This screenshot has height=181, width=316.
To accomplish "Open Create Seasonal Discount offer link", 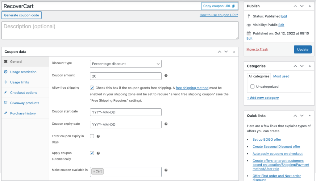I will [x=276, y=147].
